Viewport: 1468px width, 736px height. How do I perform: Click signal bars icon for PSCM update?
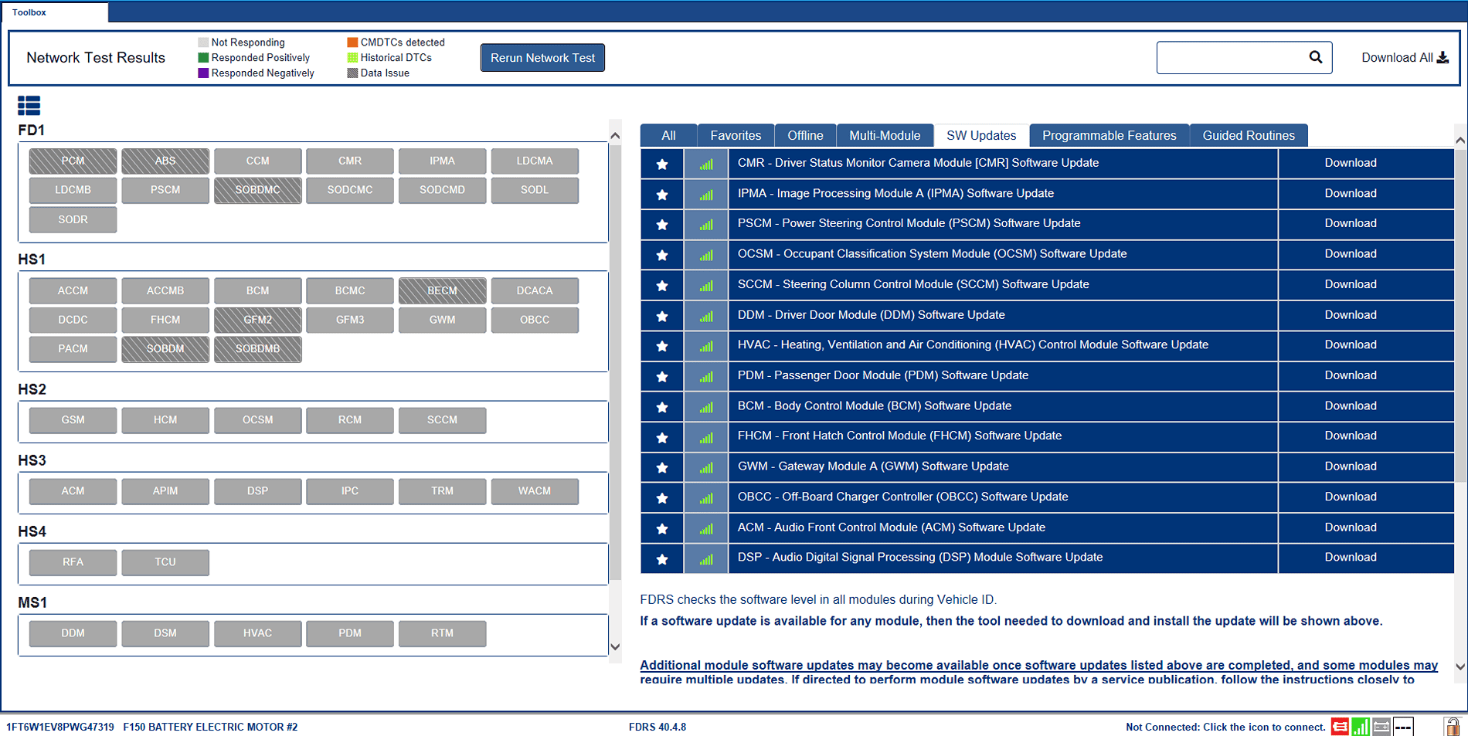tap(705, 224)
